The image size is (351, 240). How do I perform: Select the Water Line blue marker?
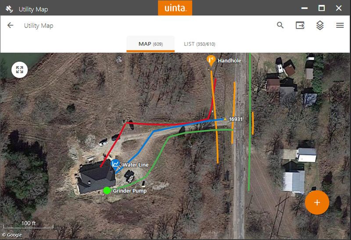point(115,165)
